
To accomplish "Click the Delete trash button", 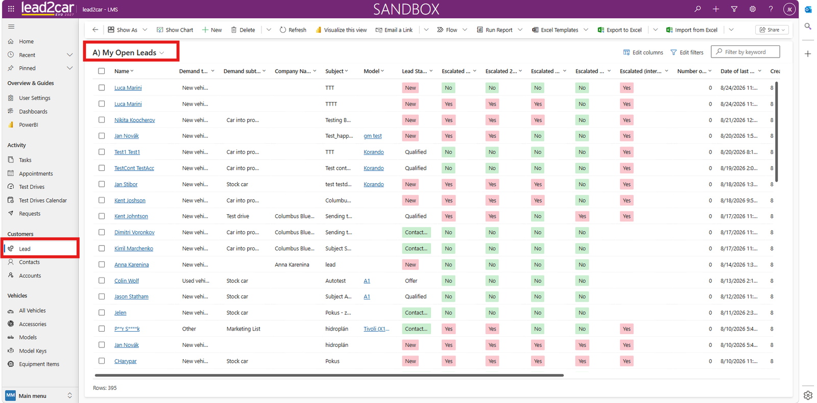I will 243,30.
